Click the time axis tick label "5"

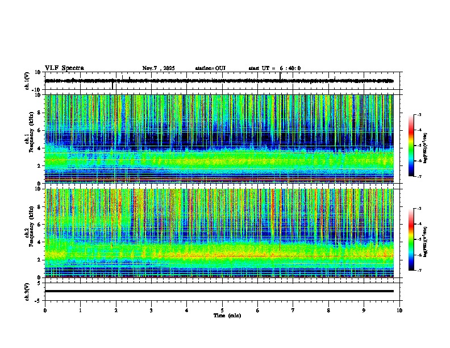point(222,310)
